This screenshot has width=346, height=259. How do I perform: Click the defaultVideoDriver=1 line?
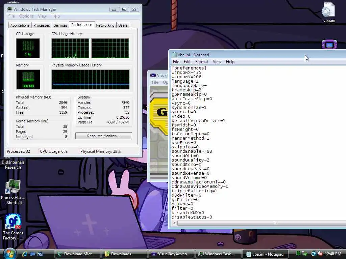(x=199, y=120)
